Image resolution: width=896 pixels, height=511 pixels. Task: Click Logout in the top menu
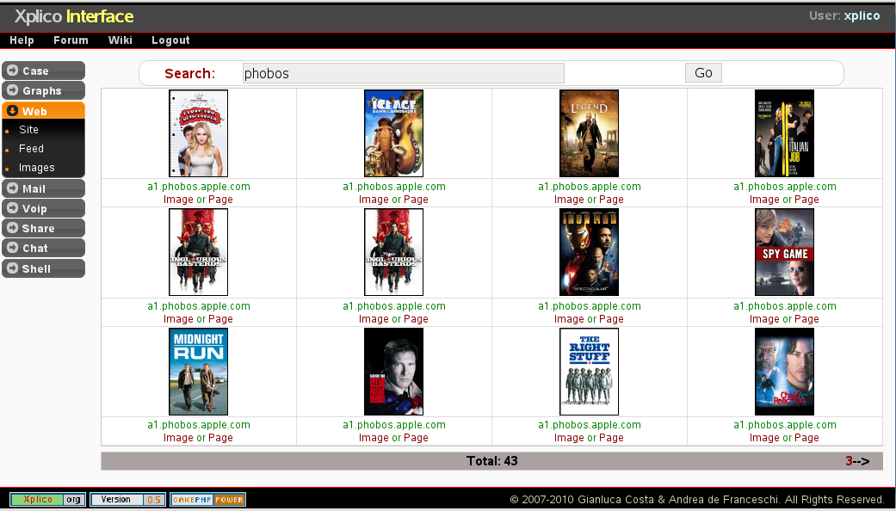point(170,40)
